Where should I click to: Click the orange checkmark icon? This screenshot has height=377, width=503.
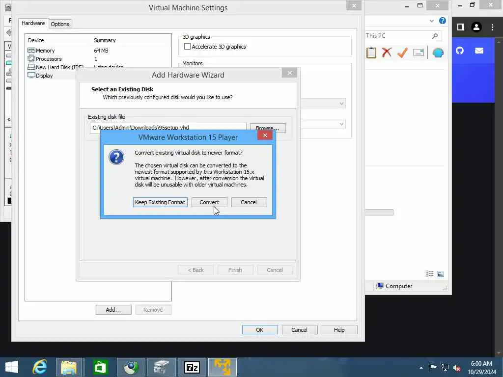402,53
